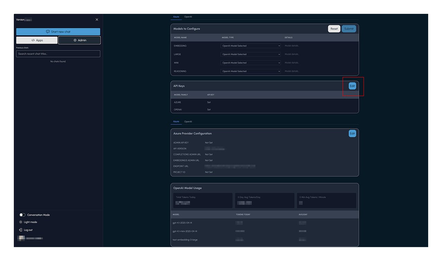The height and width of the screenshot is (261, 442).
Task: Edit the API Keys section
Action: coord(352,86)
